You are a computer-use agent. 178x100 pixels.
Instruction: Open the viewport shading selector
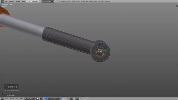click(38, 99)
